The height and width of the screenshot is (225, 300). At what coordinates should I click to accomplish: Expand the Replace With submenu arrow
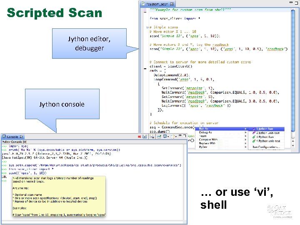(245, 143)
